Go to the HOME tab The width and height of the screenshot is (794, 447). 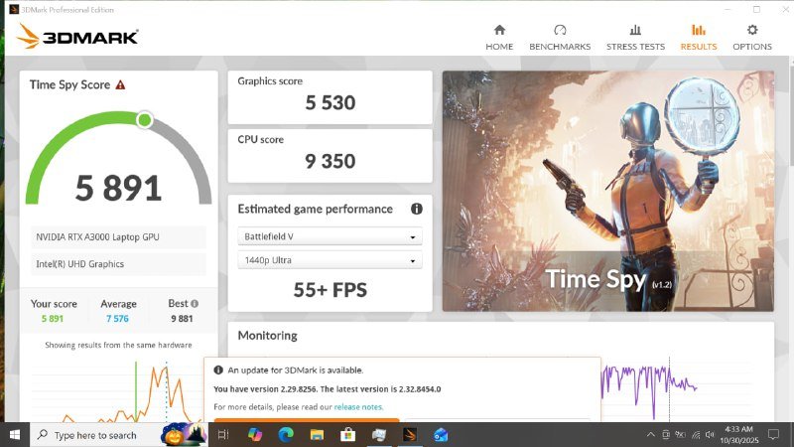point(499,38)
